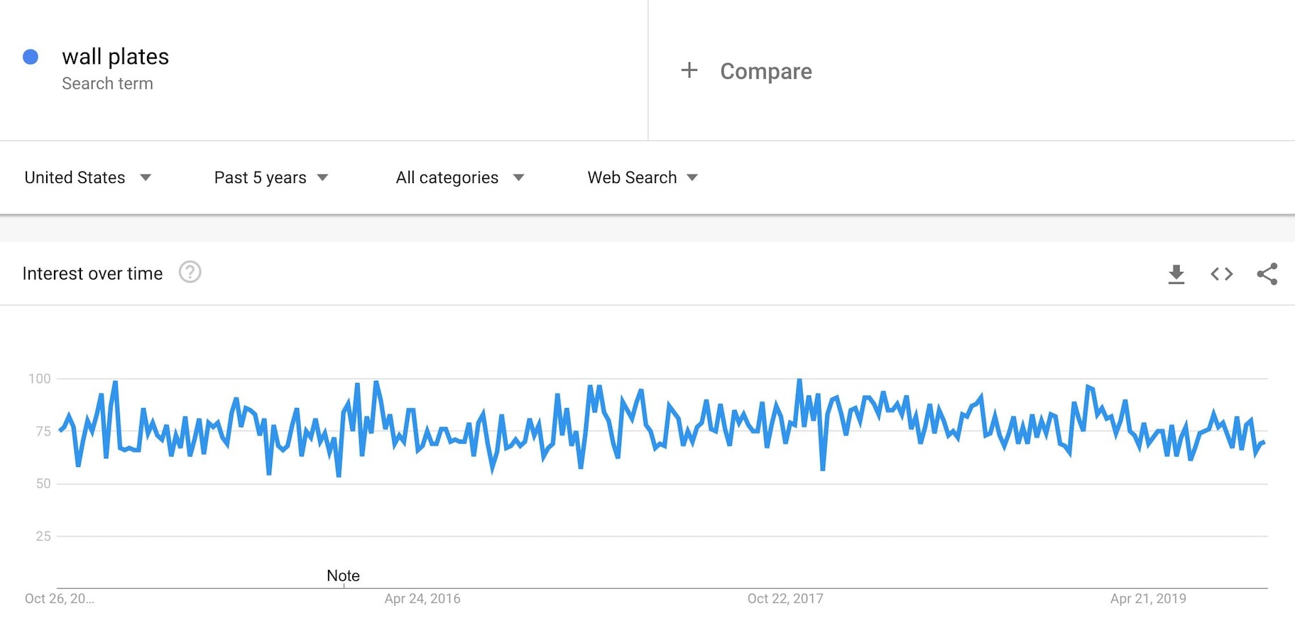Click the embed chart icon

pos(1221,273)
